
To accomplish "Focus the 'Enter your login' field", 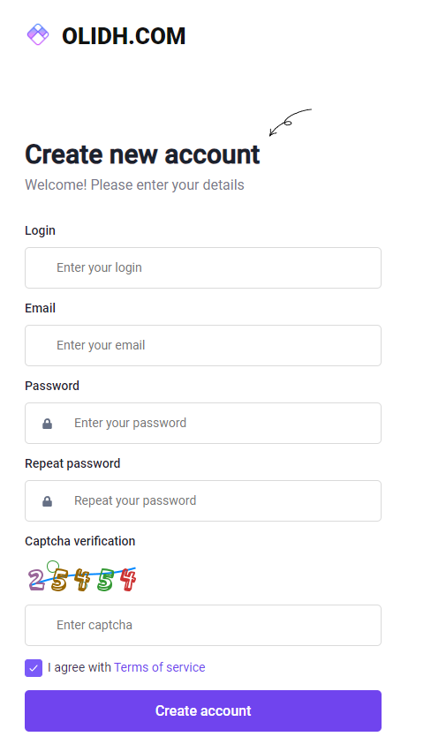I will [203, 267].
